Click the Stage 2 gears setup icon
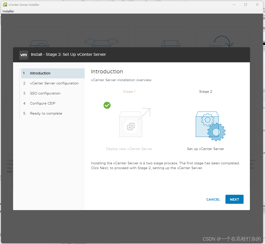265x244 pixels. pyautogui.click(x=210, y=126)
